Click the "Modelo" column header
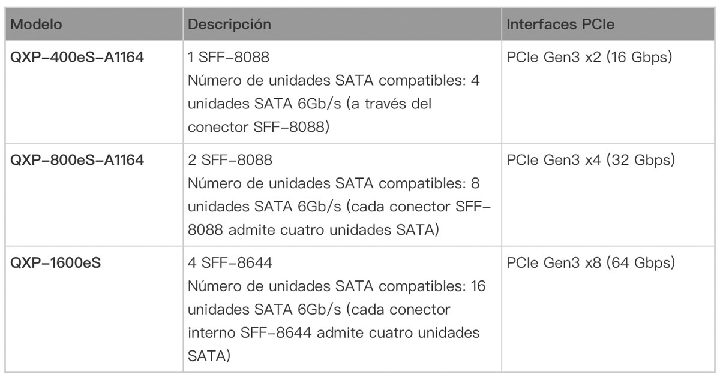Image resolution: width=720 pixels, height=378 pixels. [37, 26]
